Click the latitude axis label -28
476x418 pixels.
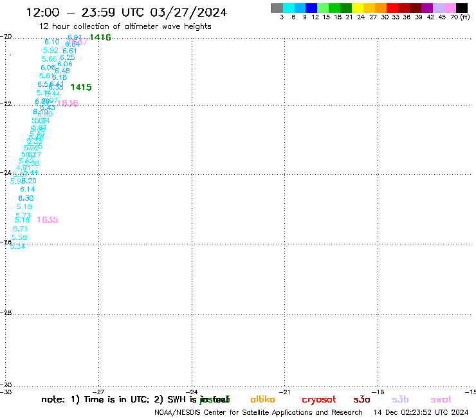(6, 313)
